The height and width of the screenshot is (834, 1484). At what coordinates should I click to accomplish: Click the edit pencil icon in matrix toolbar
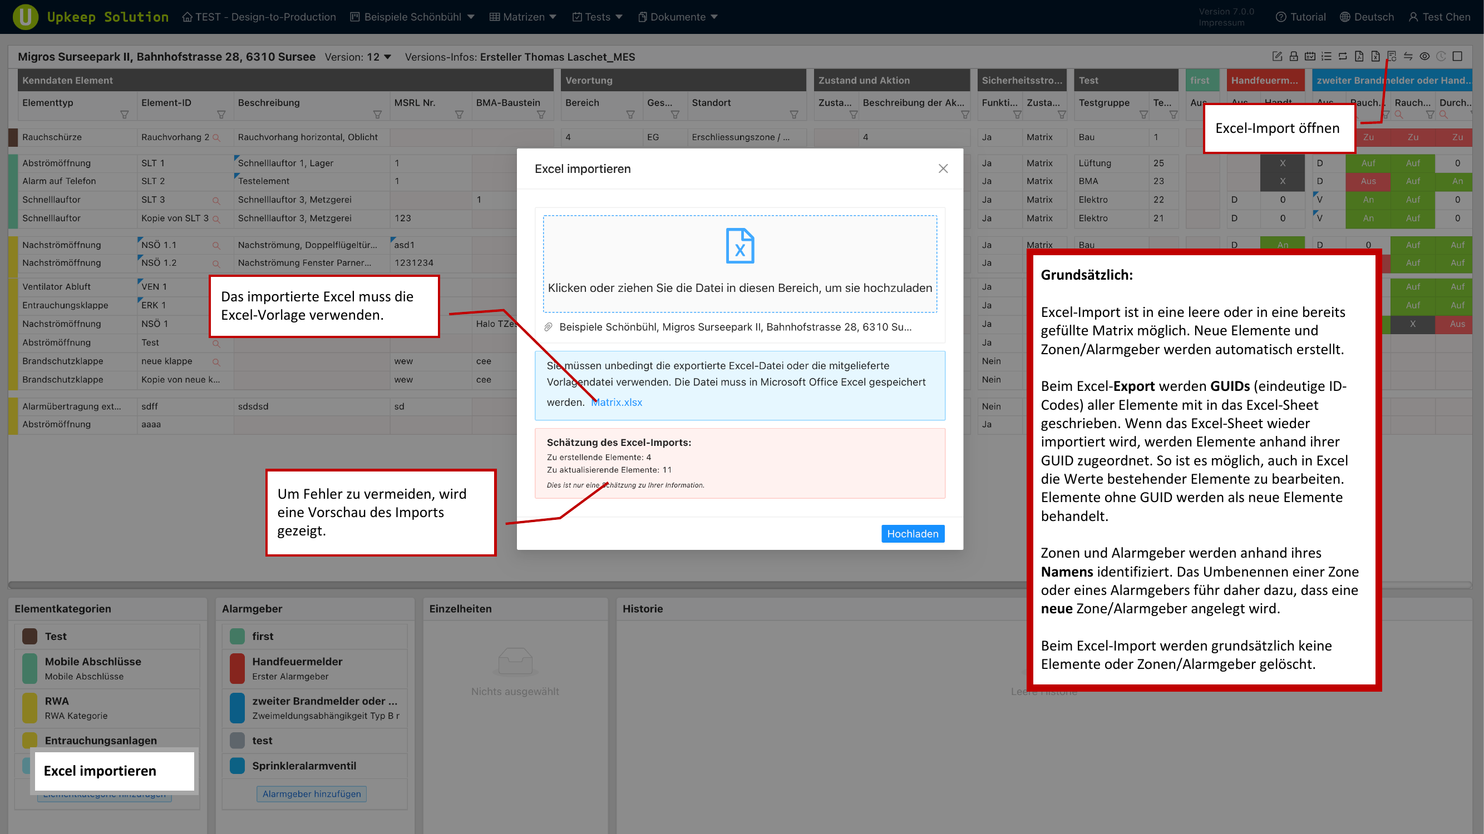pos(1276,56)
